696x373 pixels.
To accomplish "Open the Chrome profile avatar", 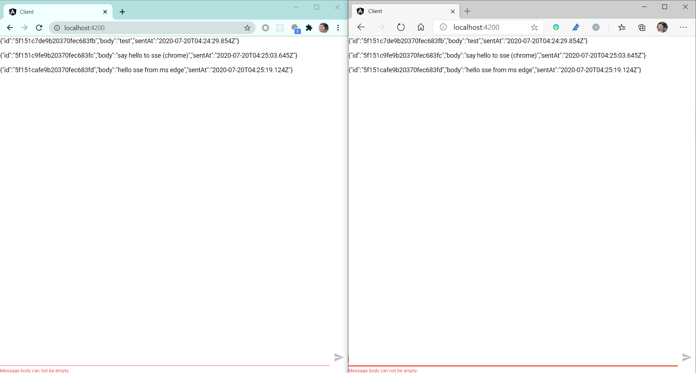I will click(323, 28).
